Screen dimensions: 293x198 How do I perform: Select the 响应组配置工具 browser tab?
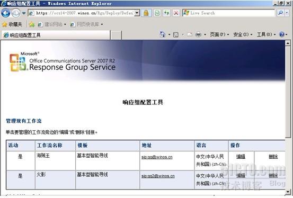coord(56,35)
